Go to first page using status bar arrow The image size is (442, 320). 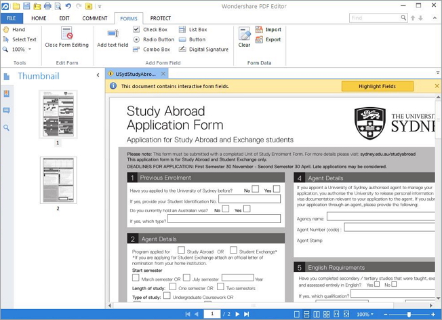[188, 314]
